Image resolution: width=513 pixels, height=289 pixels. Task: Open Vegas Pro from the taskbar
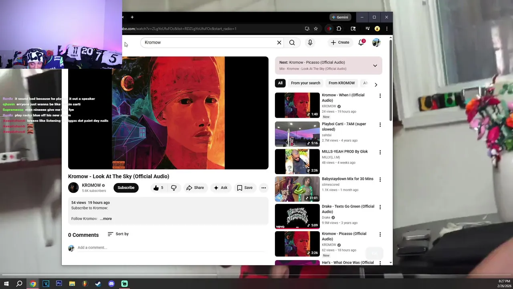[46, 284]
